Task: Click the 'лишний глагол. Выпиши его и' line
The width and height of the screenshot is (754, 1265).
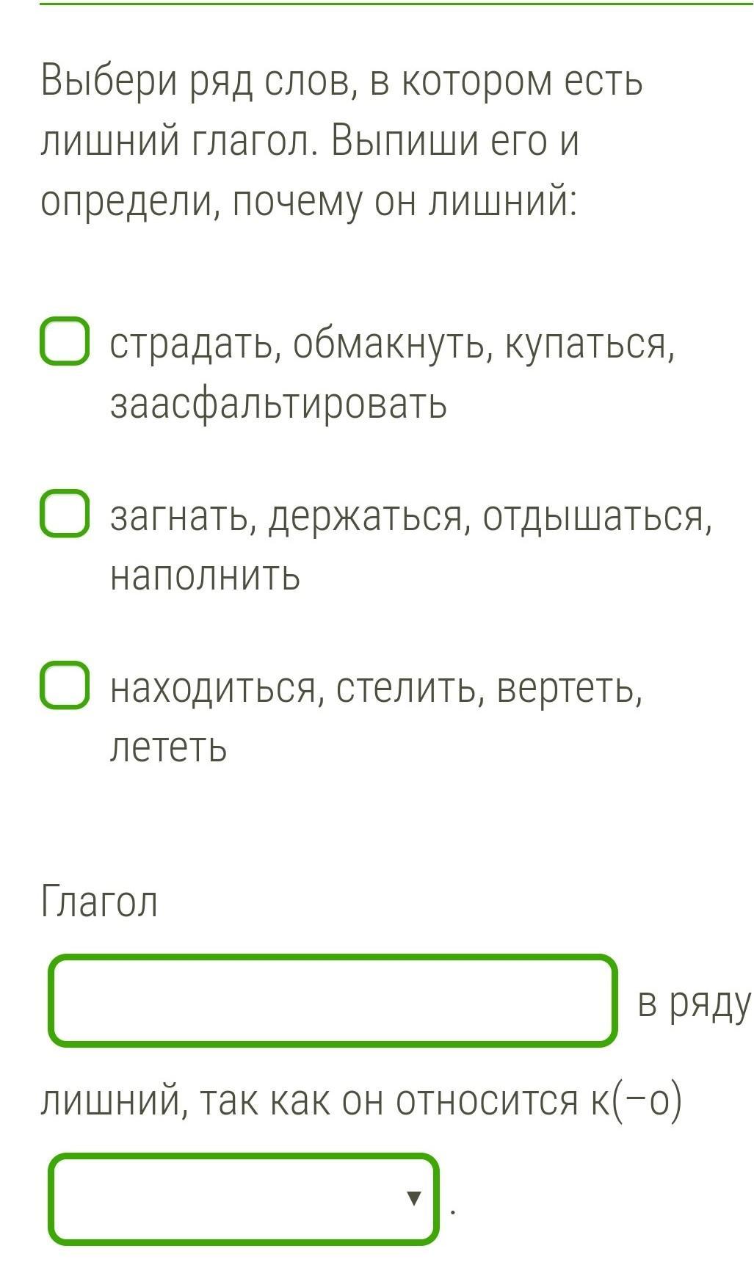Action: click(309, 140)
